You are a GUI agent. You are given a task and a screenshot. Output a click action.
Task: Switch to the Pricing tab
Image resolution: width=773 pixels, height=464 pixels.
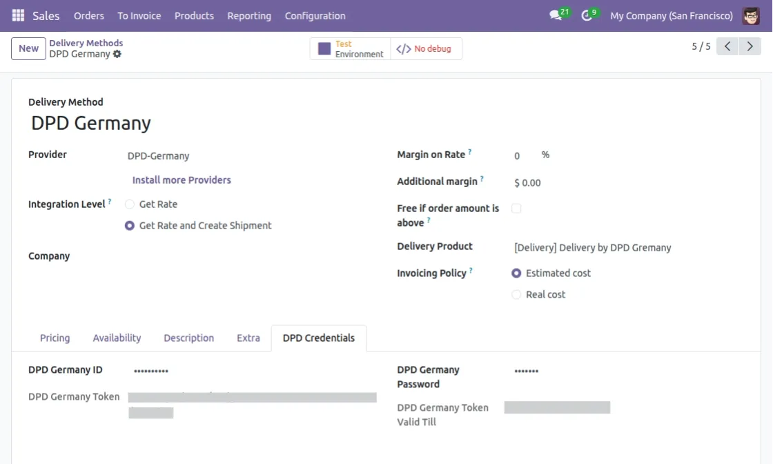point(55,338)
